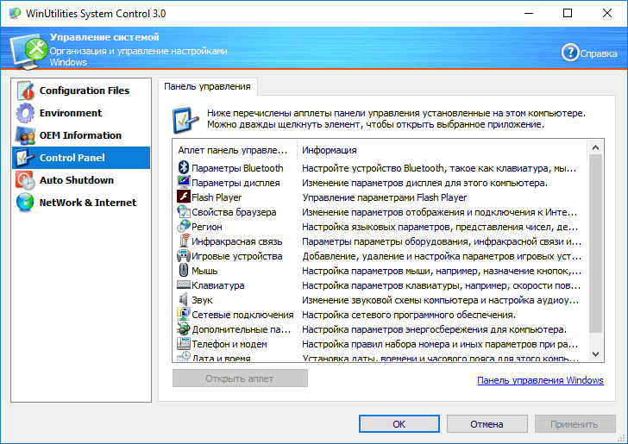Click the list scrollbar down arrow
The height and width of the screenshot is (444, 628).
pyautogui.click(x=595, y=354)
